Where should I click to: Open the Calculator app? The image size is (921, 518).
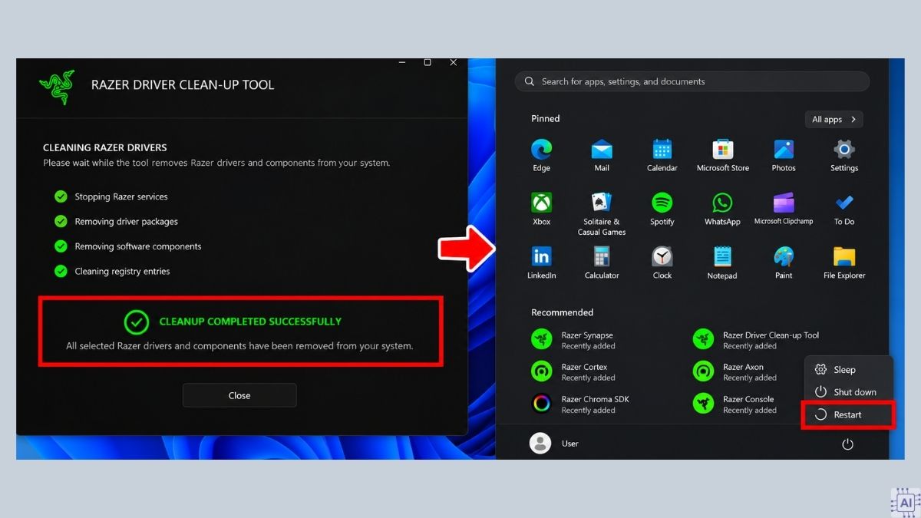[602, 263]
